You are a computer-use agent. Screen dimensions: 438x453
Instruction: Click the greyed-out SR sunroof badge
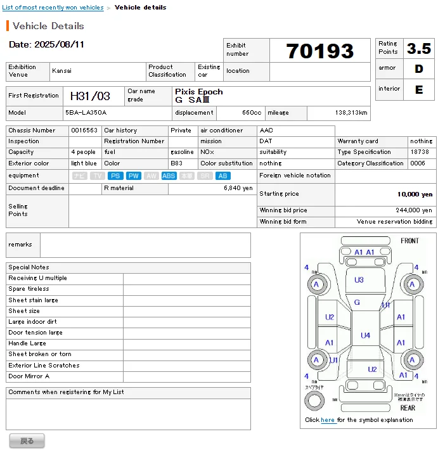click(x=205, y=175)
